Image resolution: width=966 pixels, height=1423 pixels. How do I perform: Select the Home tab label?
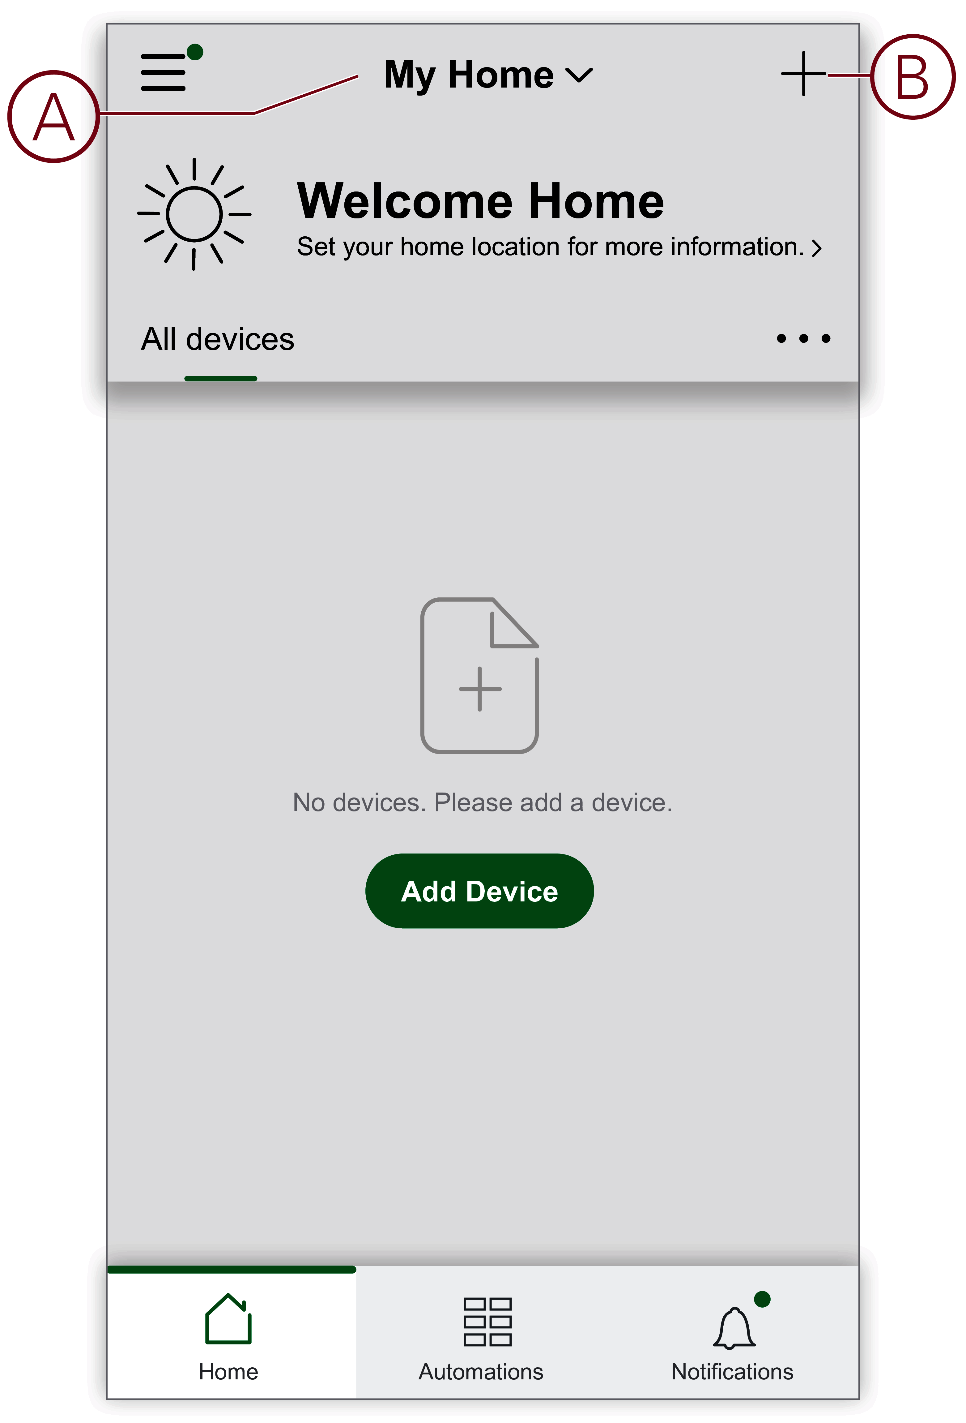pyautogui.click(x=228, y=1372)
